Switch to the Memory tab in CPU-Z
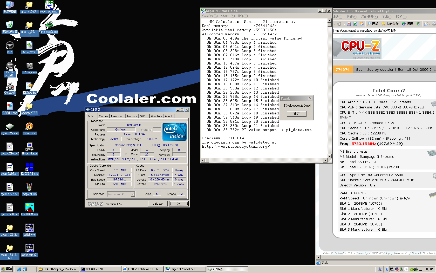 [132, 116]
